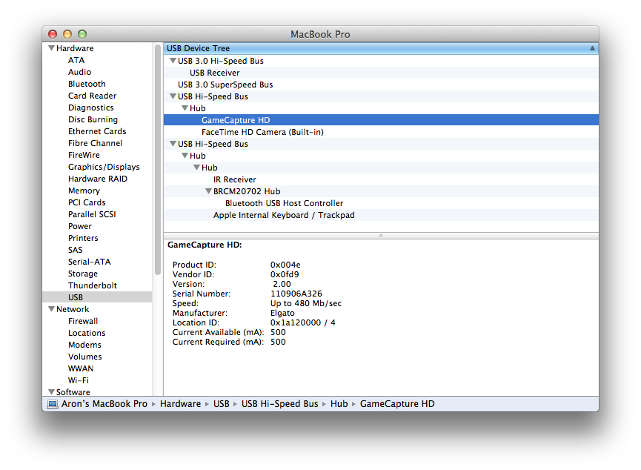Open Storage in the sidebar
This screenshot has height=470, width=641.
coord(83,274)
